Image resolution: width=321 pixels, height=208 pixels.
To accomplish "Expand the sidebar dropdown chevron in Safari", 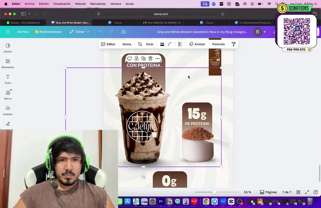I will click(x=29, y=14).
